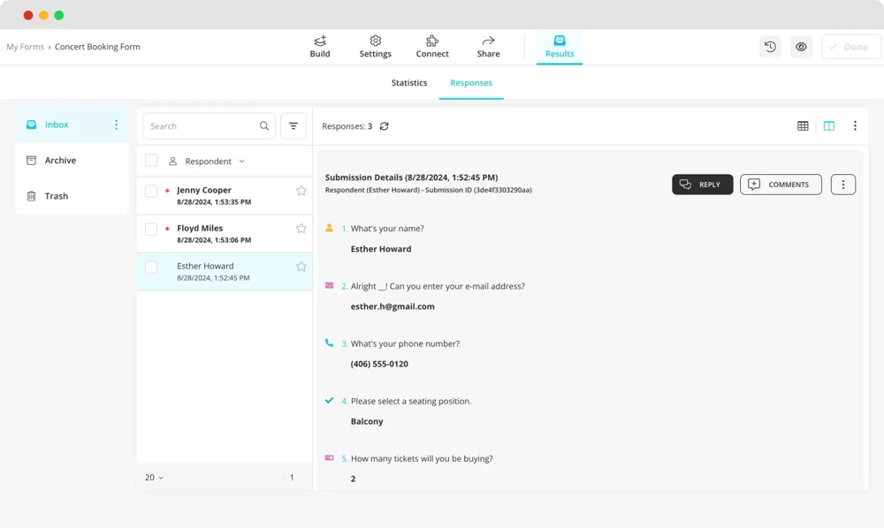Check Jenny Cooper's response checkbox
The image size is (884, 528).
(151, 191)
